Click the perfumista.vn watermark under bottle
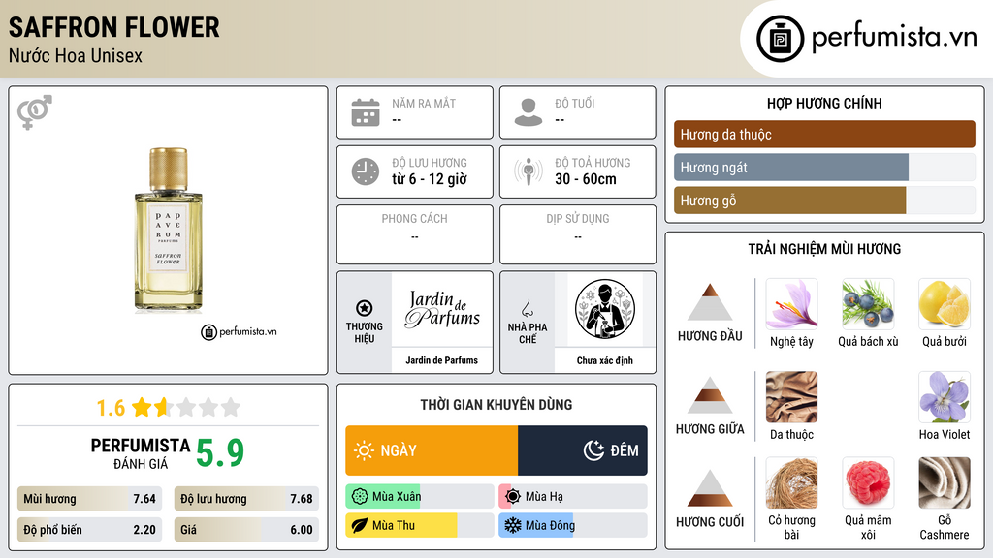Image resolution: width=993 pixels, height=558 pixels. 239,331
